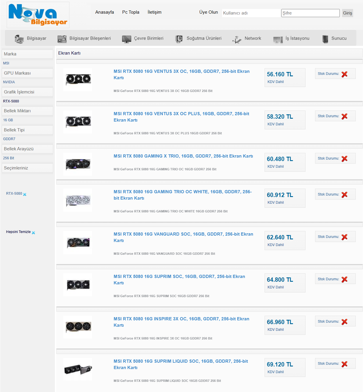Focus the Kullanıcı adı input field
363x392 pixels.
click(x=251, y=13)
